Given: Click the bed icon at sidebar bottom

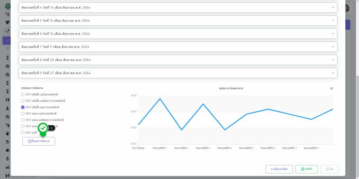Looking at the screenshot, I should point(8,167).
